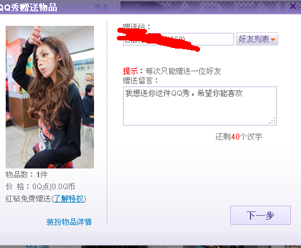Click the message box resize grip
This screenshot has height=248, width=301.
coord(272,121)
